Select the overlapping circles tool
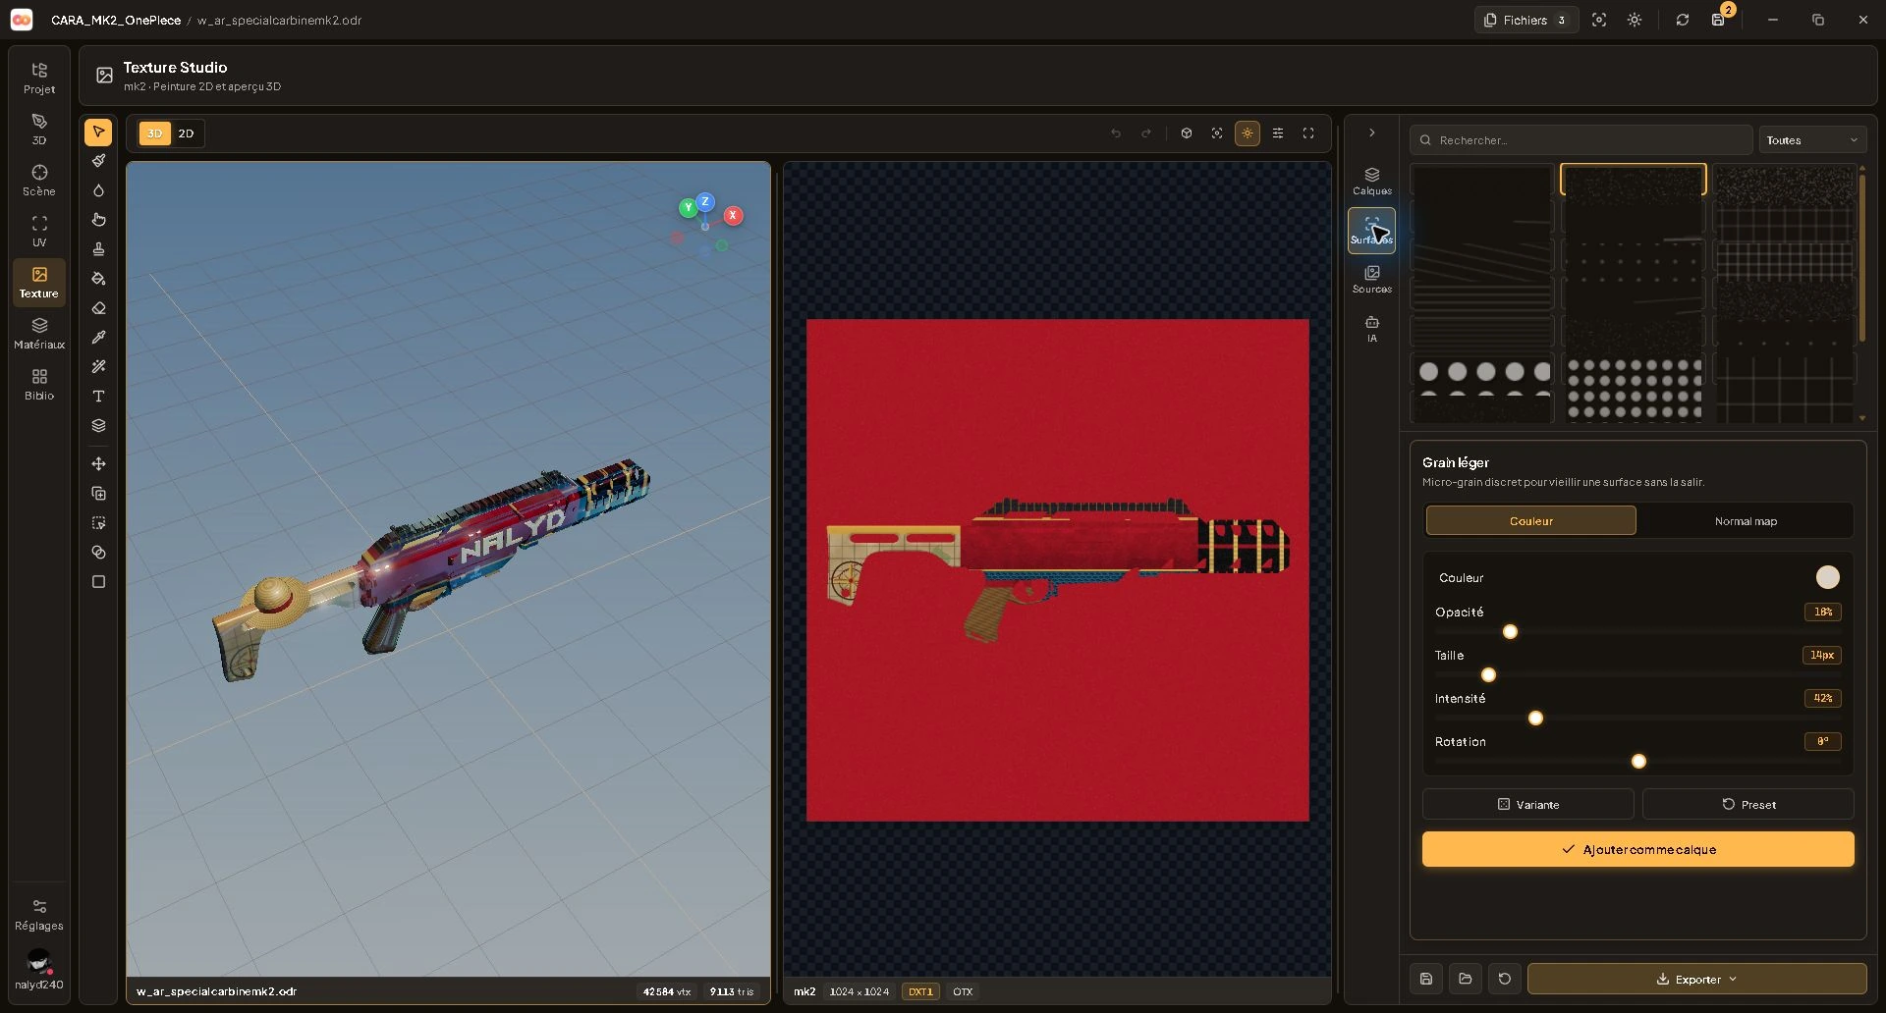 click(98, 553)
